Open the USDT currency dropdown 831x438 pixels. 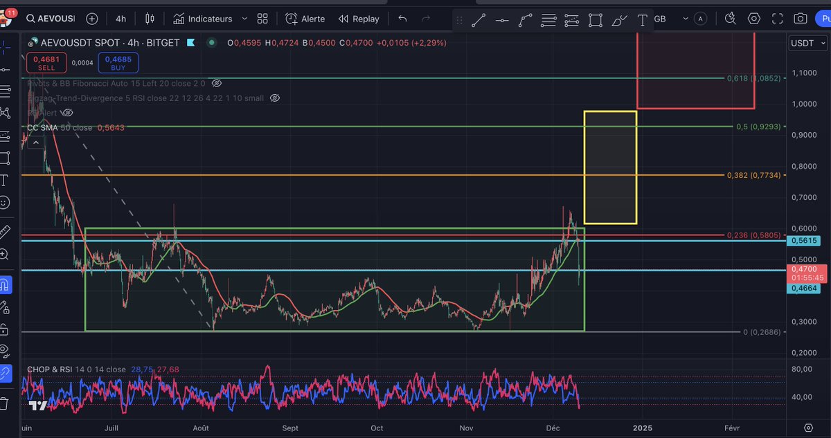[807, 43]
